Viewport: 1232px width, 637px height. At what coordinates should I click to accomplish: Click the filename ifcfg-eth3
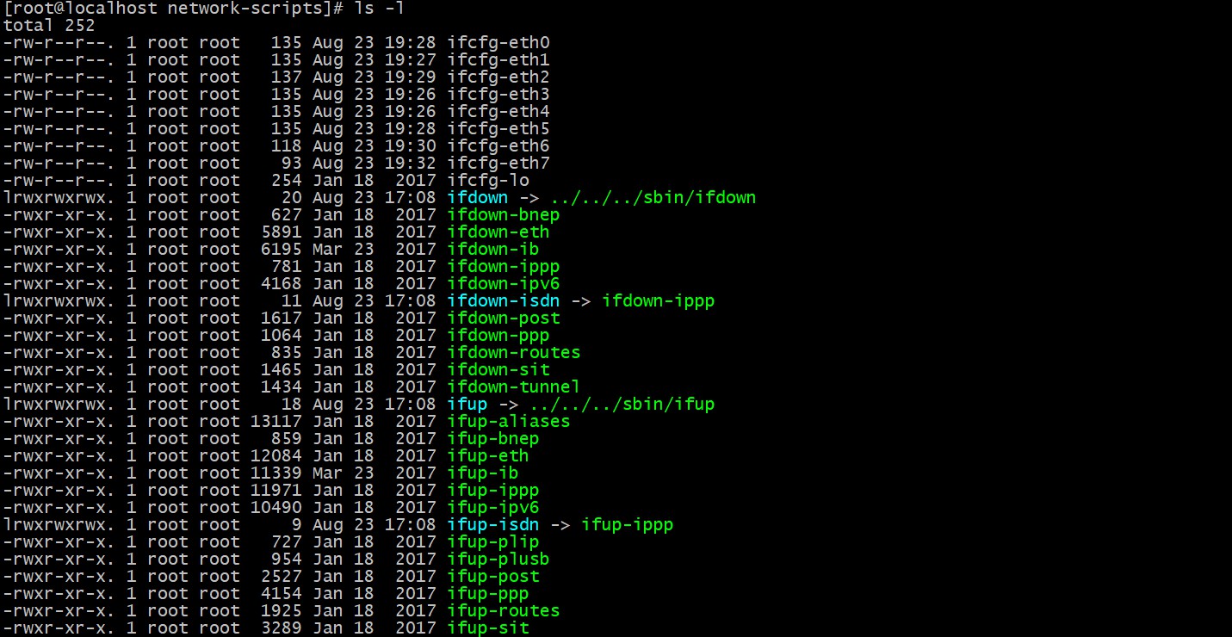coord(498,95)
